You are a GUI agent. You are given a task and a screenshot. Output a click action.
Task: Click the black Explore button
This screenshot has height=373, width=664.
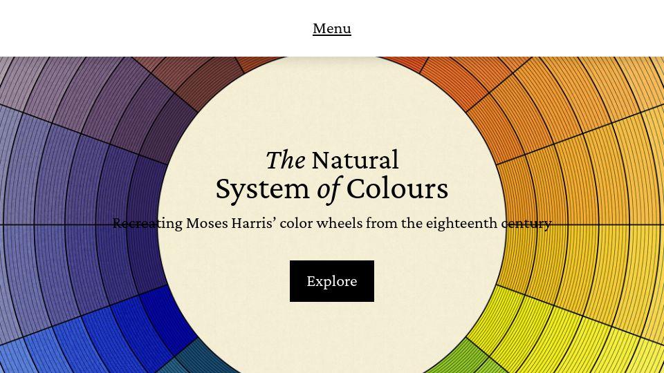pos(331,281)
